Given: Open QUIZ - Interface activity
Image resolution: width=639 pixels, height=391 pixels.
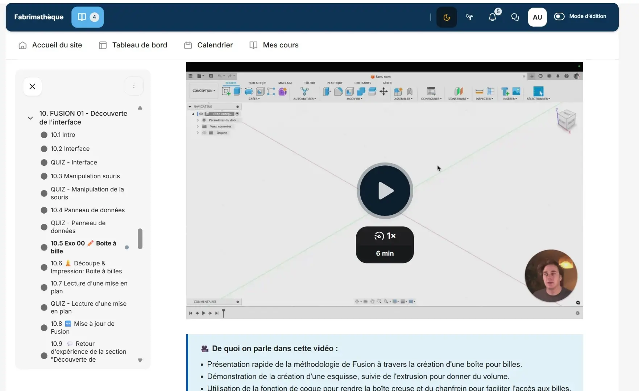Looking at the screenshot, I should (74, 162).
